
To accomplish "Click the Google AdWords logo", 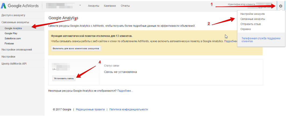I will (20, 6).
